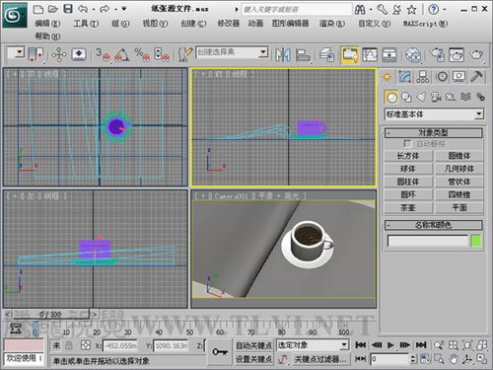This screenshot has height=370, width=493.
Task: Open the curve editor icon
Action: point(370,54)
